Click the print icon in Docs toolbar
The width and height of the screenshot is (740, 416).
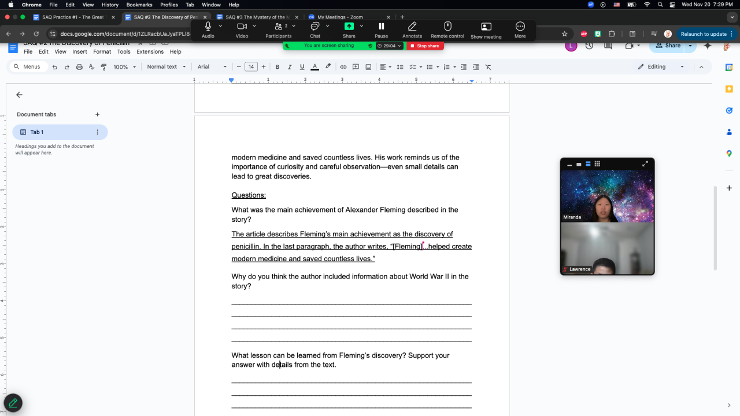coord(79,67)
